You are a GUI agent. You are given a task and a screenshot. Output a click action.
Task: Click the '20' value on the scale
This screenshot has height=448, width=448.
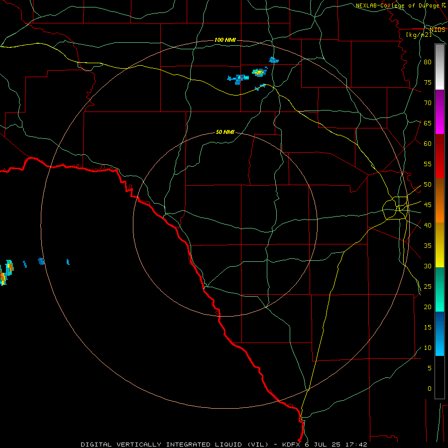(x=428, y=307)
